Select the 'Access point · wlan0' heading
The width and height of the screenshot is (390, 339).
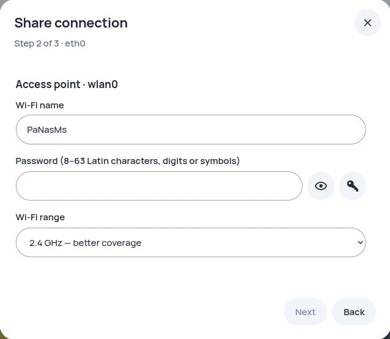pos(67,84)
